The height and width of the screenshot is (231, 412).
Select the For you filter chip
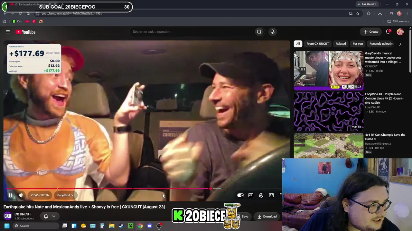click(x=358, y=44)
